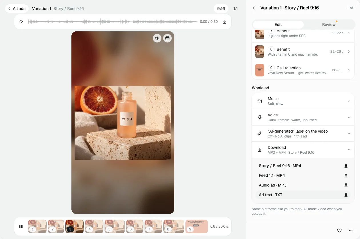This screenshot has width=360, height=239.
Task: Expand the Voice settings row
Action: point(303,117)
